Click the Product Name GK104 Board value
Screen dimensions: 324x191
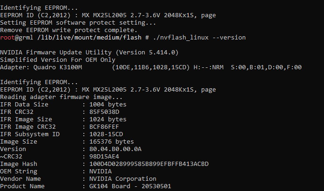coord(130,186)
